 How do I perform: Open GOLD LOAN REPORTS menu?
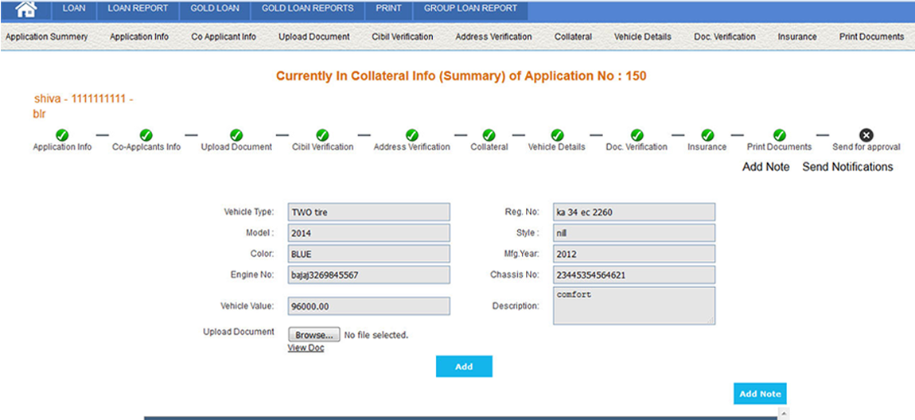[x=308, y=9]
